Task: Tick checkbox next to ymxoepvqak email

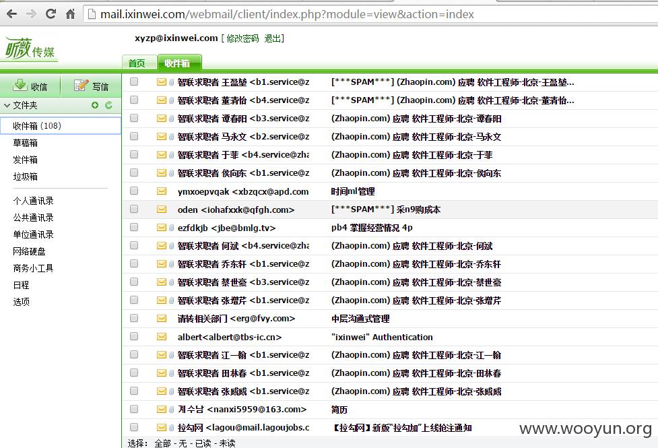Action: click(x=134, y=191)
